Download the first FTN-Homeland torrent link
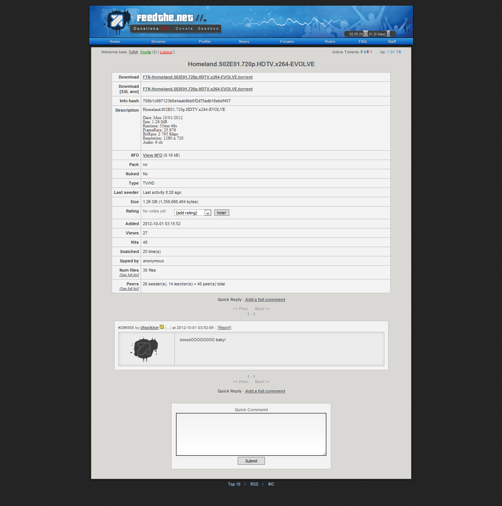 [198, 77]
